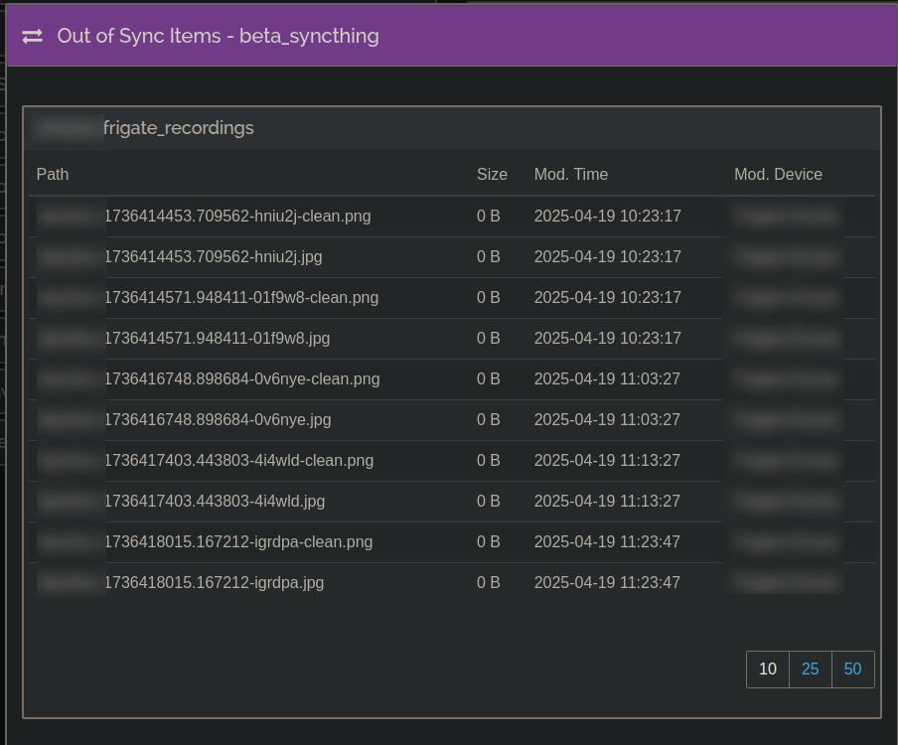Click mod time of igrdpa.jpg row
This screenshot has height=745, width=898.
(607, 582)
